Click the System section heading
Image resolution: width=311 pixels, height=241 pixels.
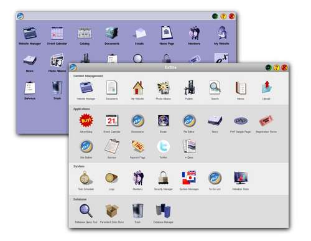[x=79, y=166]
